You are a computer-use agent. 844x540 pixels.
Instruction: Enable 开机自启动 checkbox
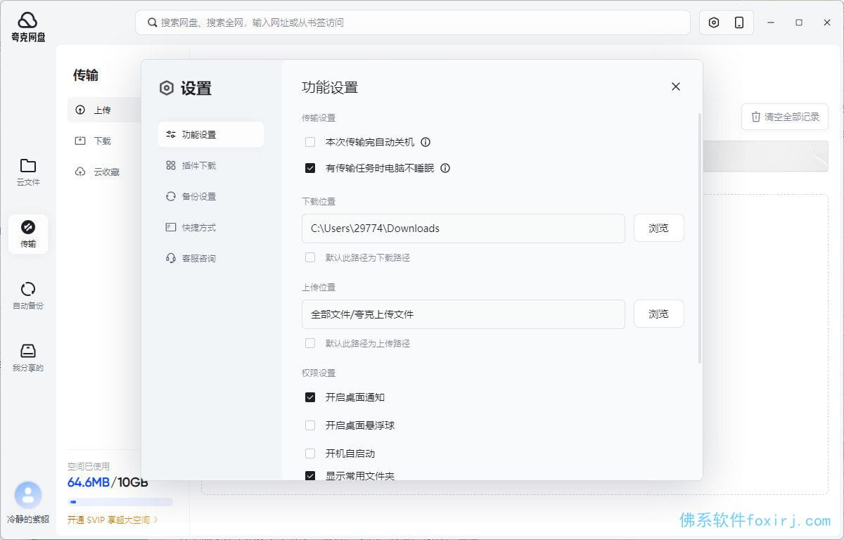coord(310,454)
